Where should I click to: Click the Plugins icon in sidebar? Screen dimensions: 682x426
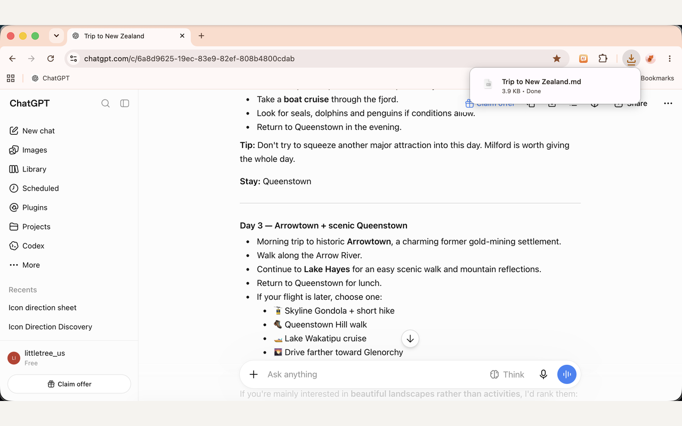14,208
